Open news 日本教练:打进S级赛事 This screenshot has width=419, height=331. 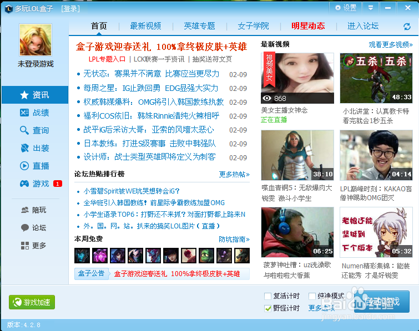click(x=150, y=144)
